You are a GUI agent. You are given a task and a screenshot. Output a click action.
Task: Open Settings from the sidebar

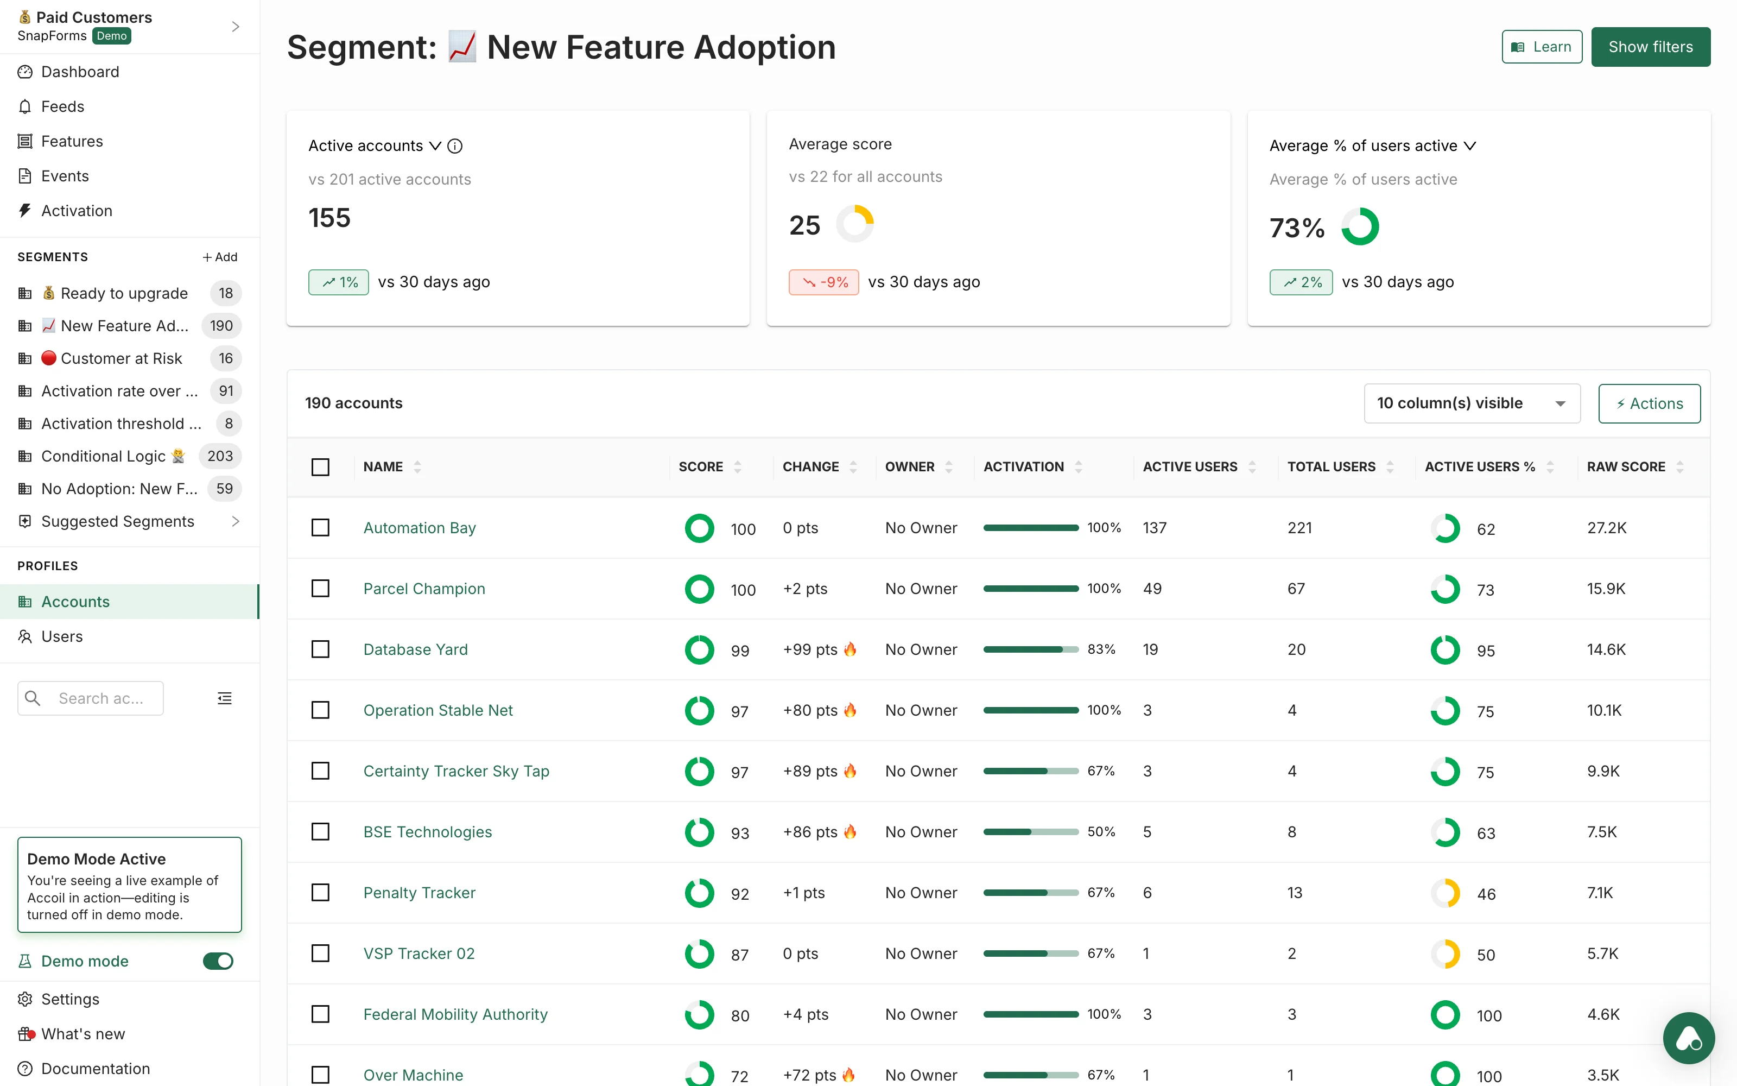(69, 999)
